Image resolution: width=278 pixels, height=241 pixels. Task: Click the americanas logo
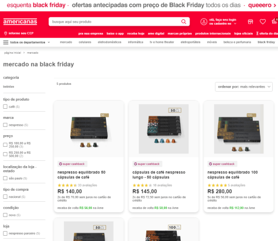(x=20, y=22)
